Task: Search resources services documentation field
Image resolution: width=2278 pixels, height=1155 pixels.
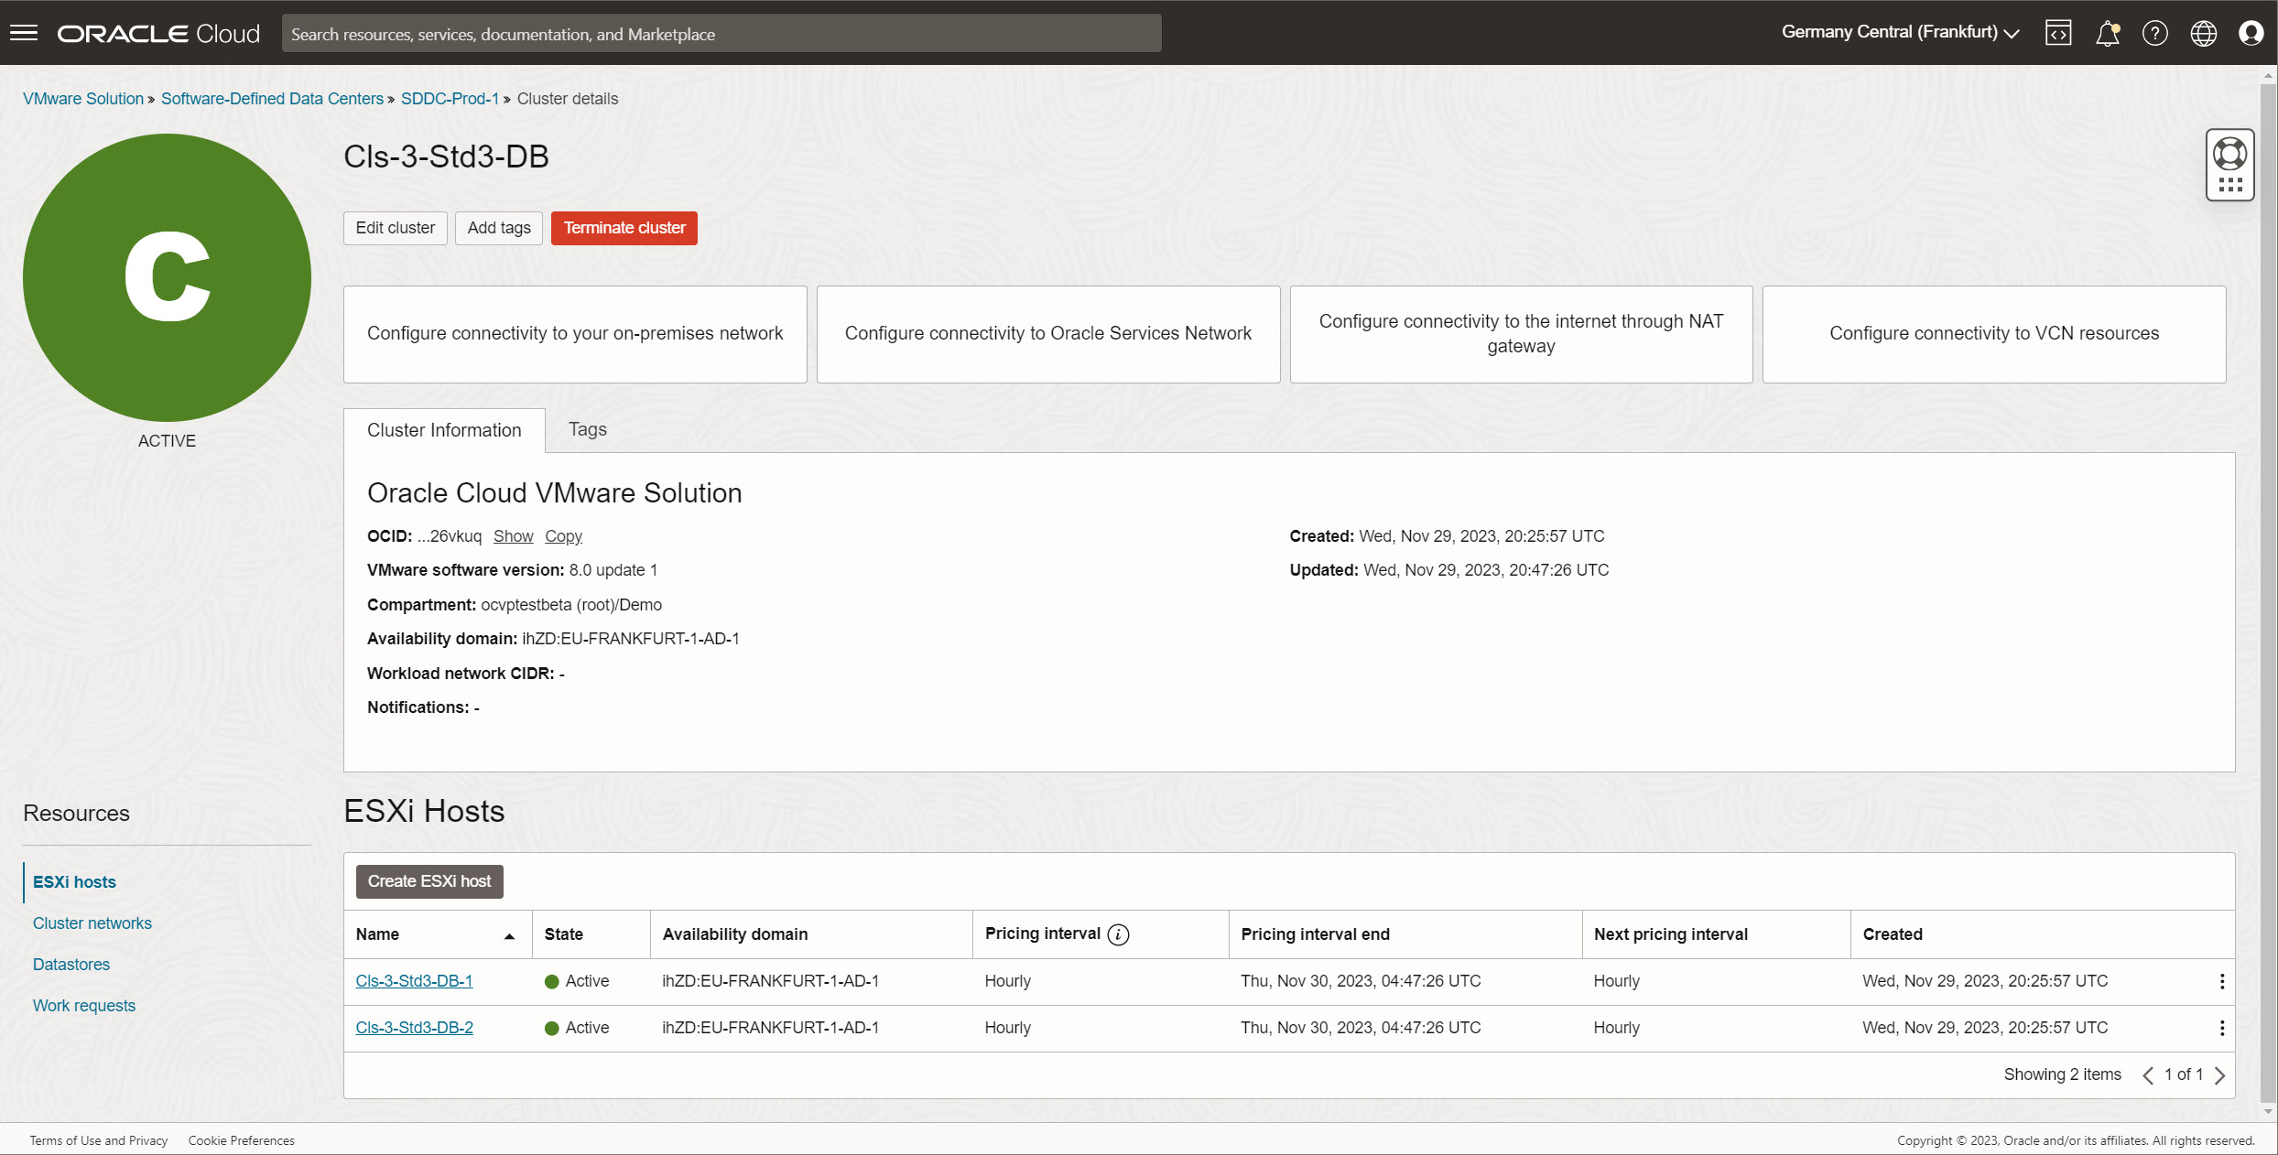Action: coord(722,32)
